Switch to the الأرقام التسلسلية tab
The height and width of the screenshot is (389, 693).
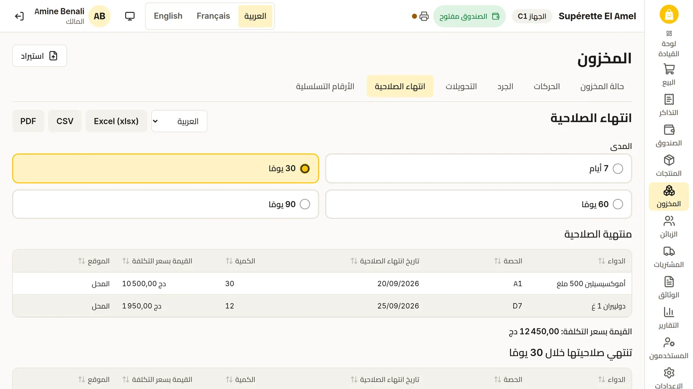point(325,86)
